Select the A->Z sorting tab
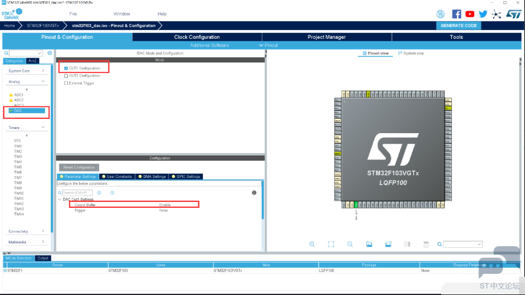 [x=32, y=61]
